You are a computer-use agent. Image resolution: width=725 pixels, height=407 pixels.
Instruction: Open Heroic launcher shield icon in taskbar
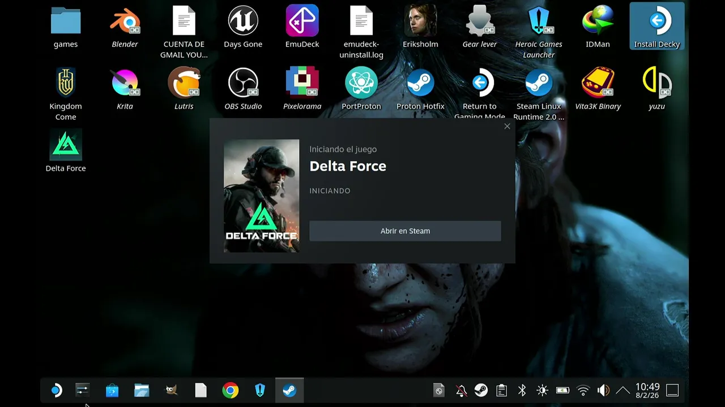point(259,390)
